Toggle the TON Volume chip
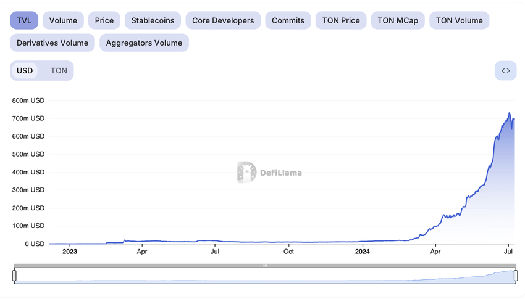This screenshot has width=525, height=299. click(459, 20)
